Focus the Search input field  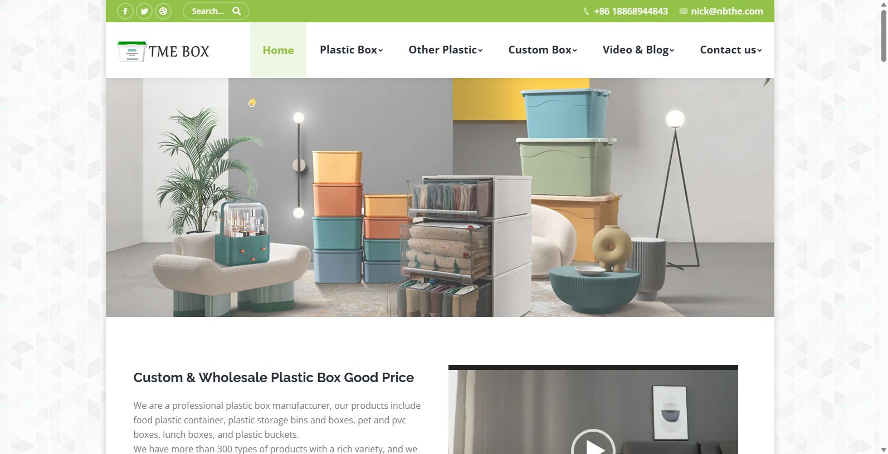pyautogui.click(x=208, y=11)
